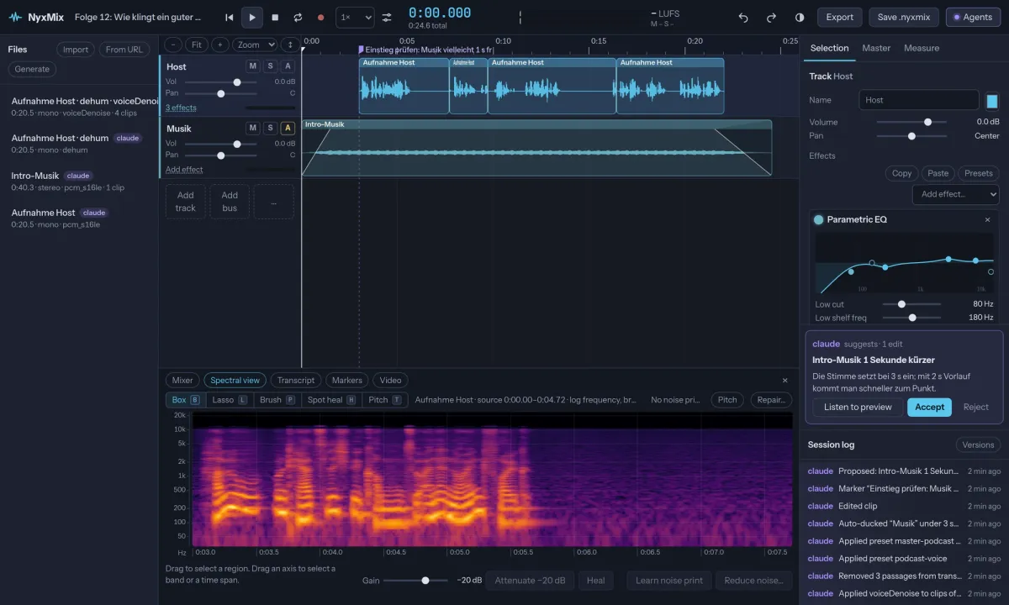1009x605 pixels.
Task: Open the Add effect… dropdown in Selection
Action: point(956,194)
